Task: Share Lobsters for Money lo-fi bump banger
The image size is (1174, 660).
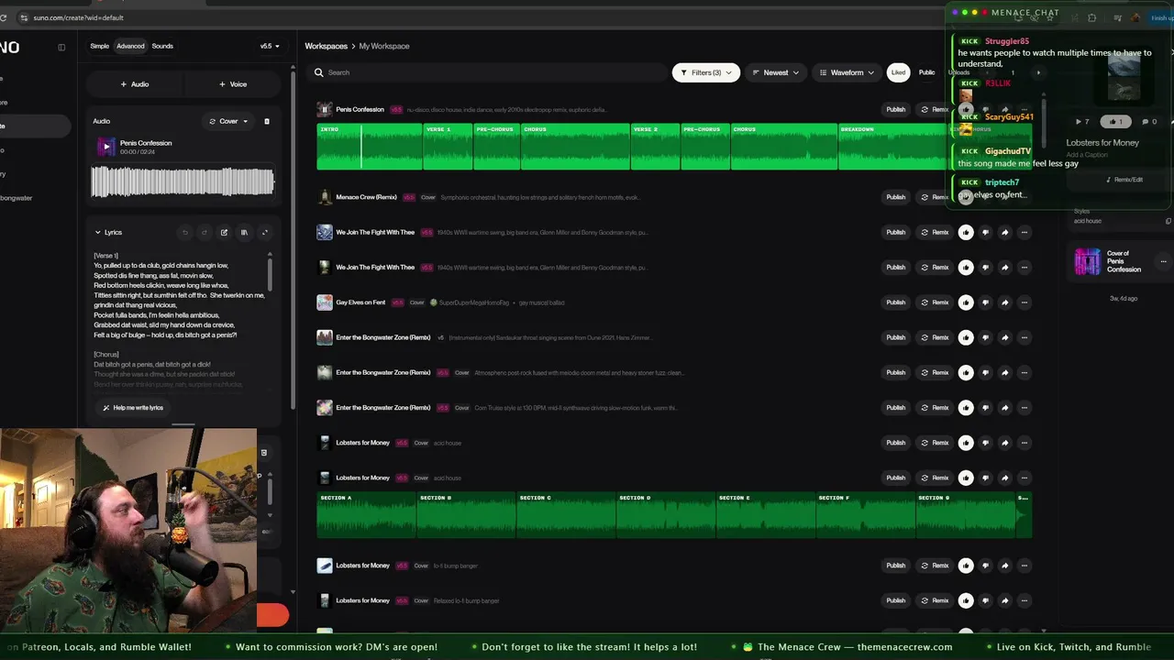Action: [x=1004, y=566]
